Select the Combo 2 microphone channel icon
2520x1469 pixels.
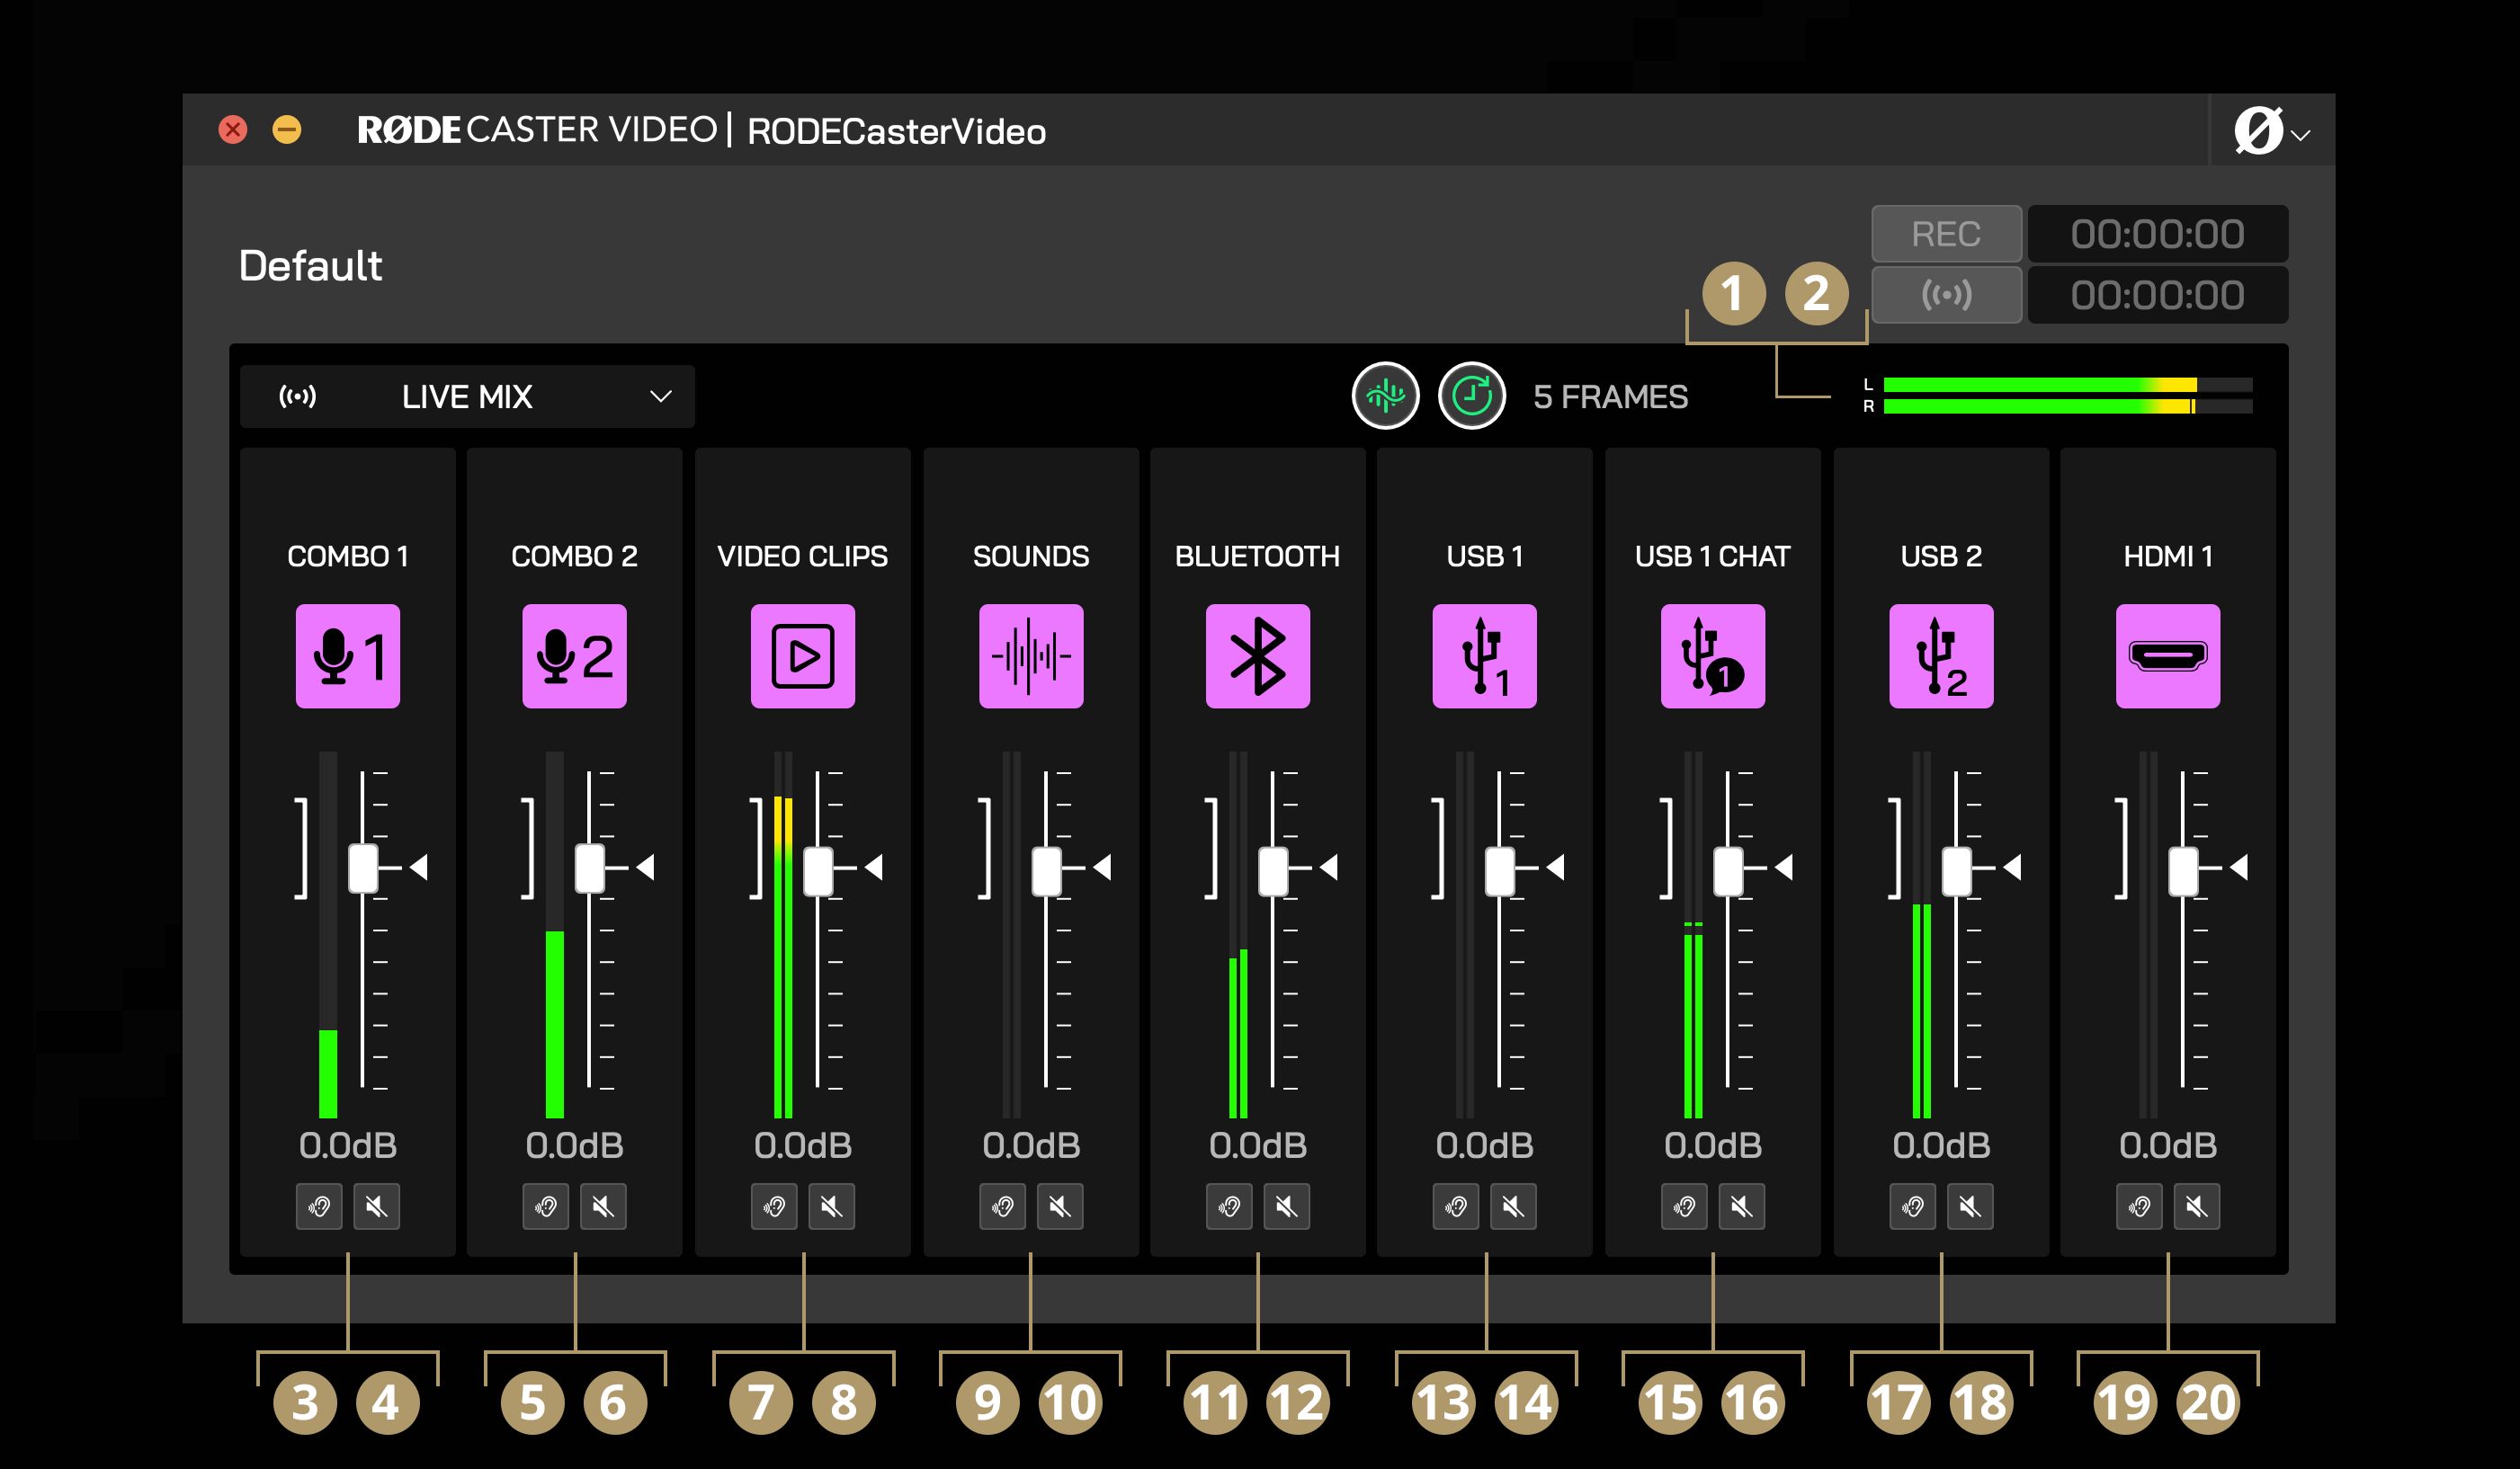tap(574, 656)
